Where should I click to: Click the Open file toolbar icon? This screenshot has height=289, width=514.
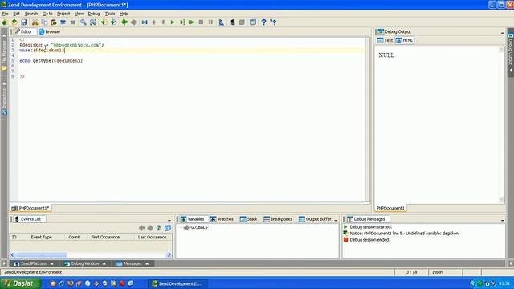[14, 22]
